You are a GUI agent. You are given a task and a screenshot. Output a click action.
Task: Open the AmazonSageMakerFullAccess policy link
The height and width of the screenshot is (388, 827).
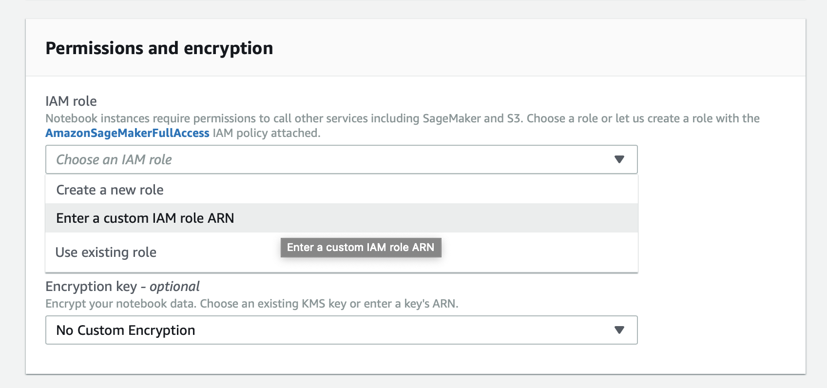(x=127, y=133)
